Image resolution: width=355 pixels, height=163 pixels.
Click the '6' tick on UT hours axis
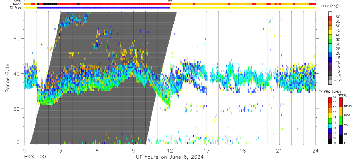click(97, 150)
